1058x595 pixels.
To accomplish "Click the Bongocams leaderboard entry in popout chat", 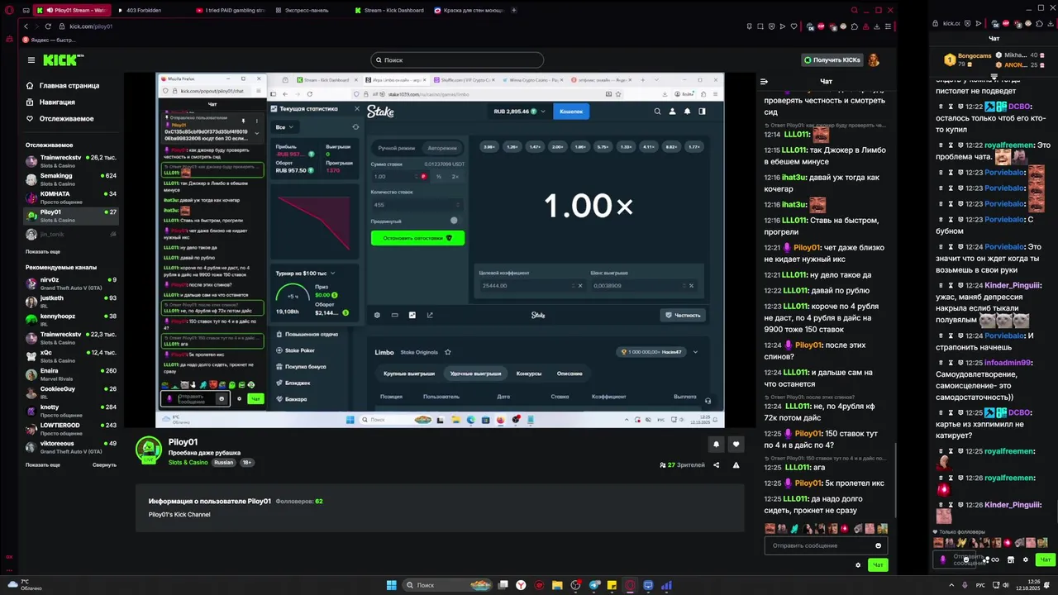I will coord(969,59).
